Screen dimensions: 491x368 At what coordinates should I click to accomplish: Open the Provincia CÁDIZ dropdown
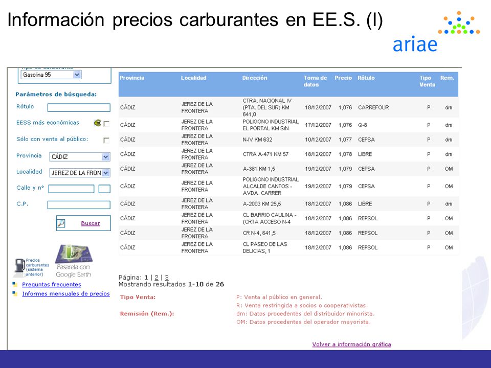coord(80,157)
